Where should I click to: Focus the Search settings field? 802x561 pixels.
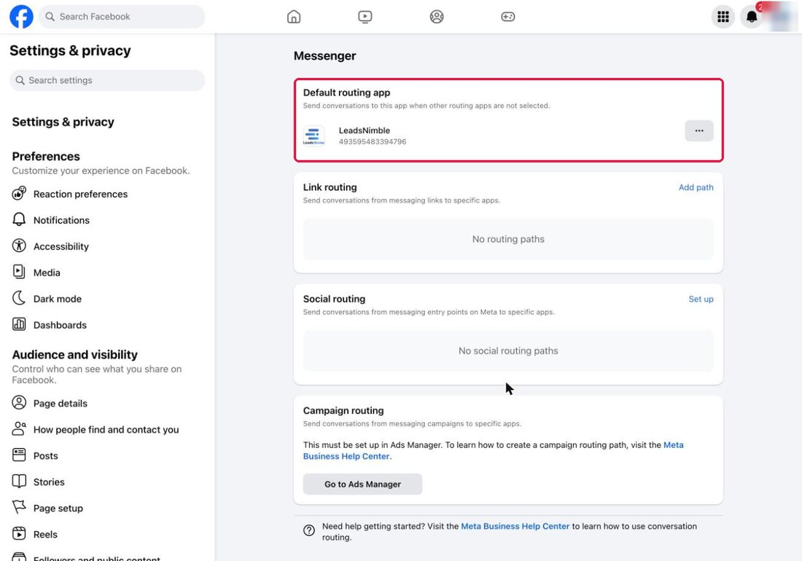click(x=107, y=80)
